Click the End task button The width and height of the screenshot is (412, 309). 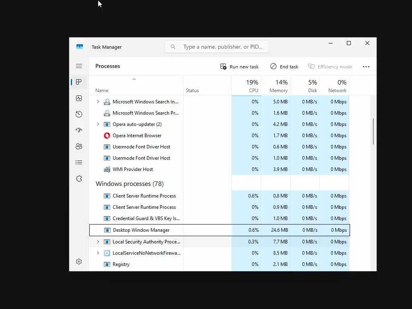click(x=284, y=67)
